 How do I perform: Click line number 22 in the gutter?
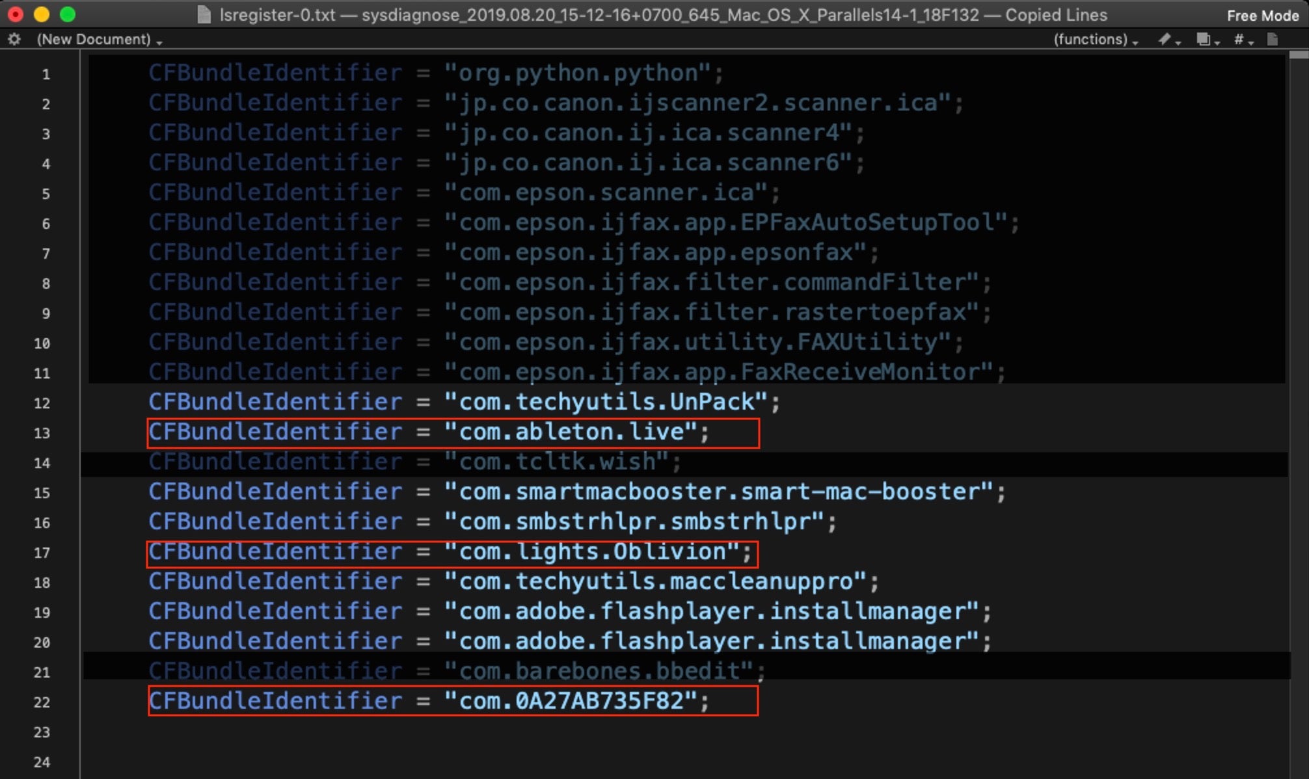click(x=42, y=702)
